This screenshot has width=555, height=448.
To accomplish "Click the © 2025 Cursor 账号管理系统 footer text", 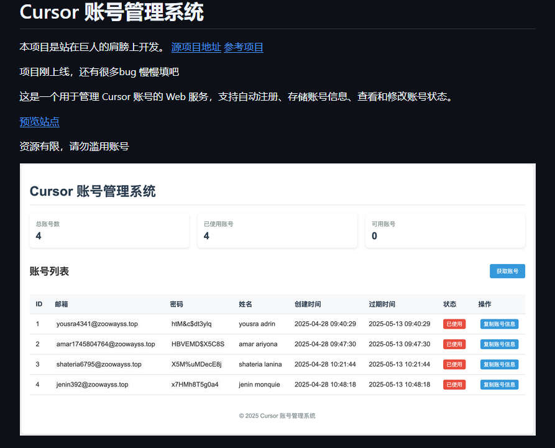I will pyautogui.click(x=277, y=416).
